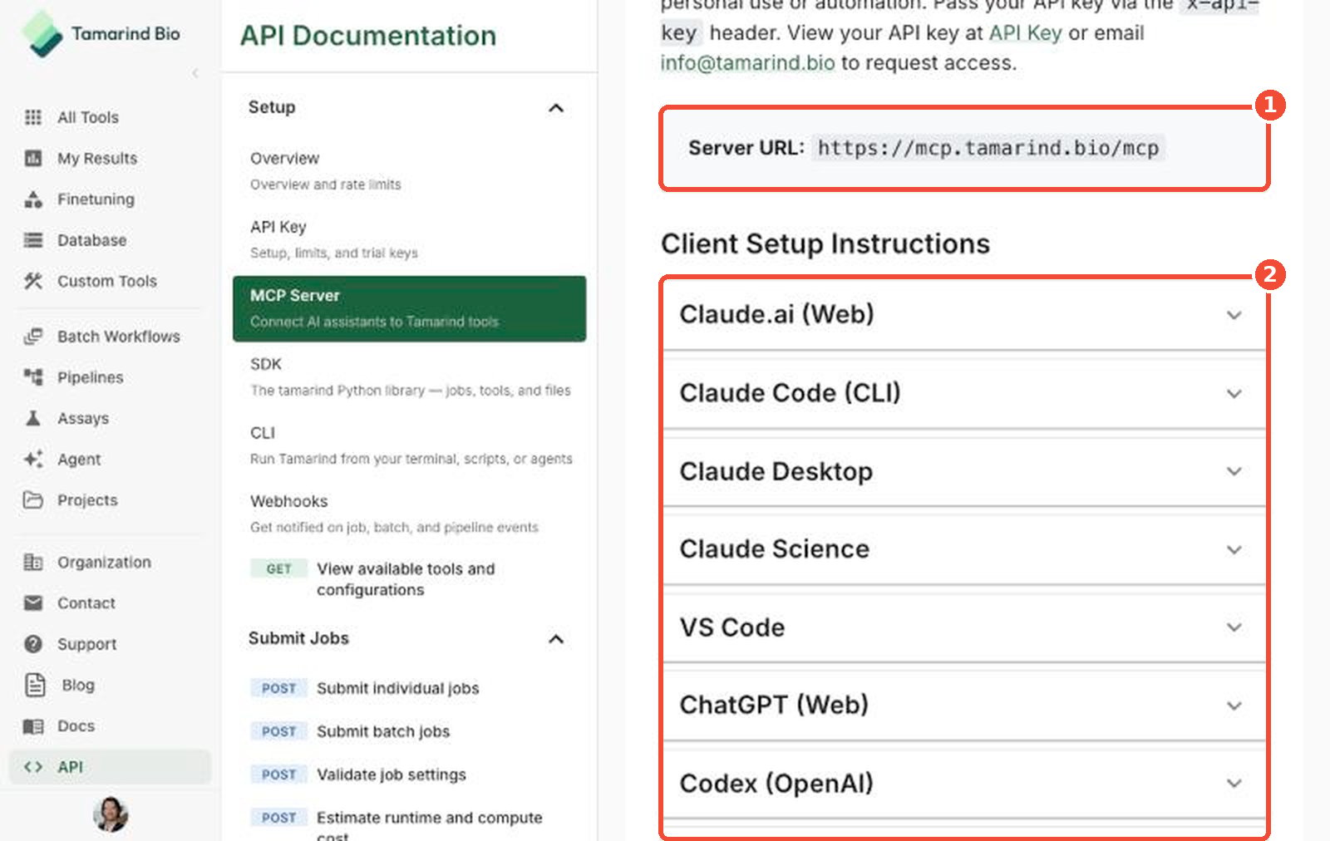Click the My Results chart icon
This screenshot has height=841, width=1330.
33,158
